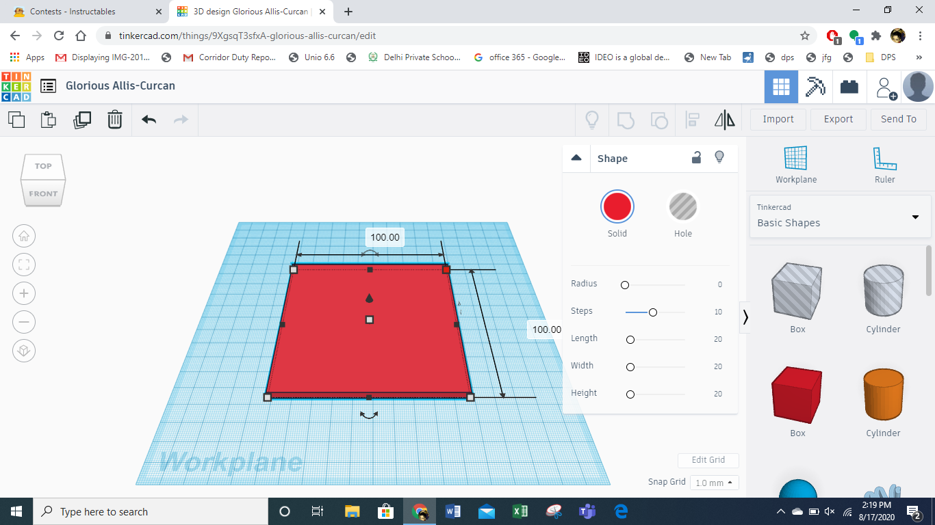
Task: Open the Bricks mode icon
Action: click(x=849, y=87)
